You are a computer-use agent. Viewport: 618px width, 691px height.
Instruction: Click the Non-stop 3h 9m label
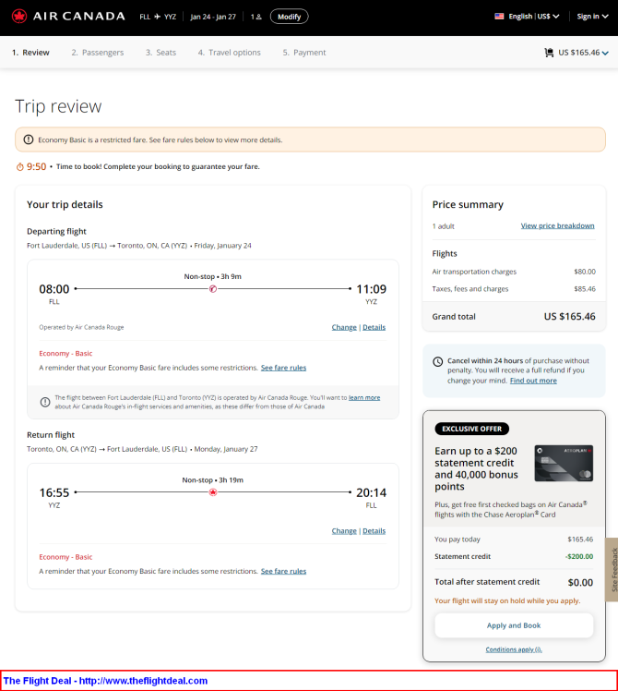point(212,276)
